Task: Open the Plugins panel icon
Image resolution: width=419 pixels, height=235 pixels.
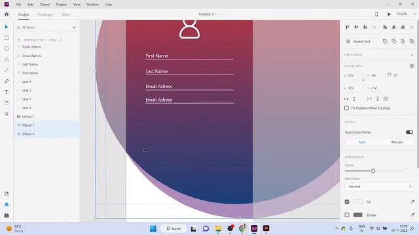Action: coord(7,215)
